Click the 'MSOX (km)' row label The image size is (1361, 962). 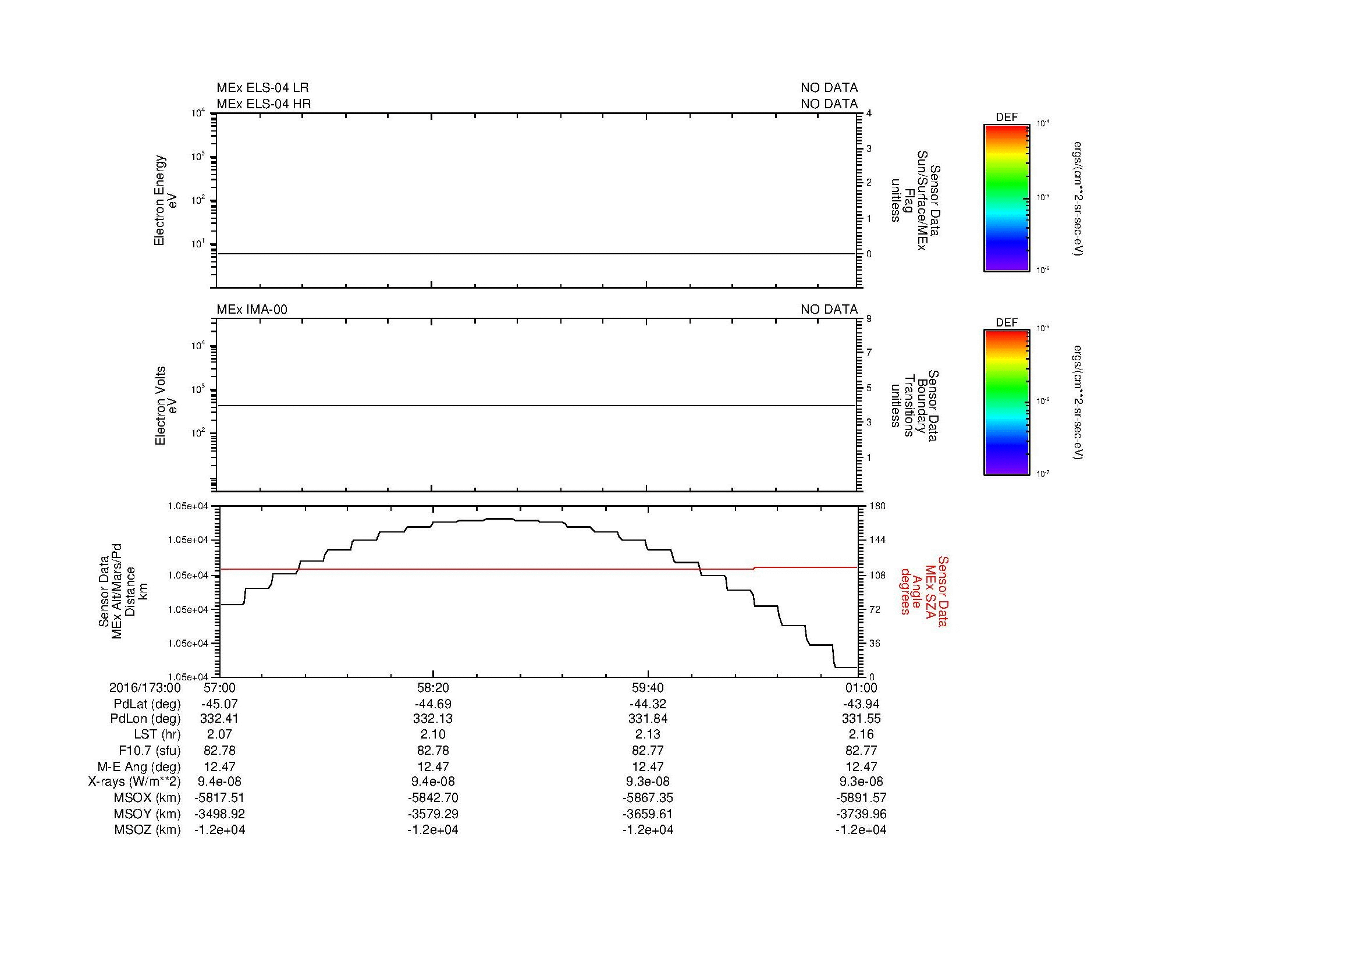(147, 798)
